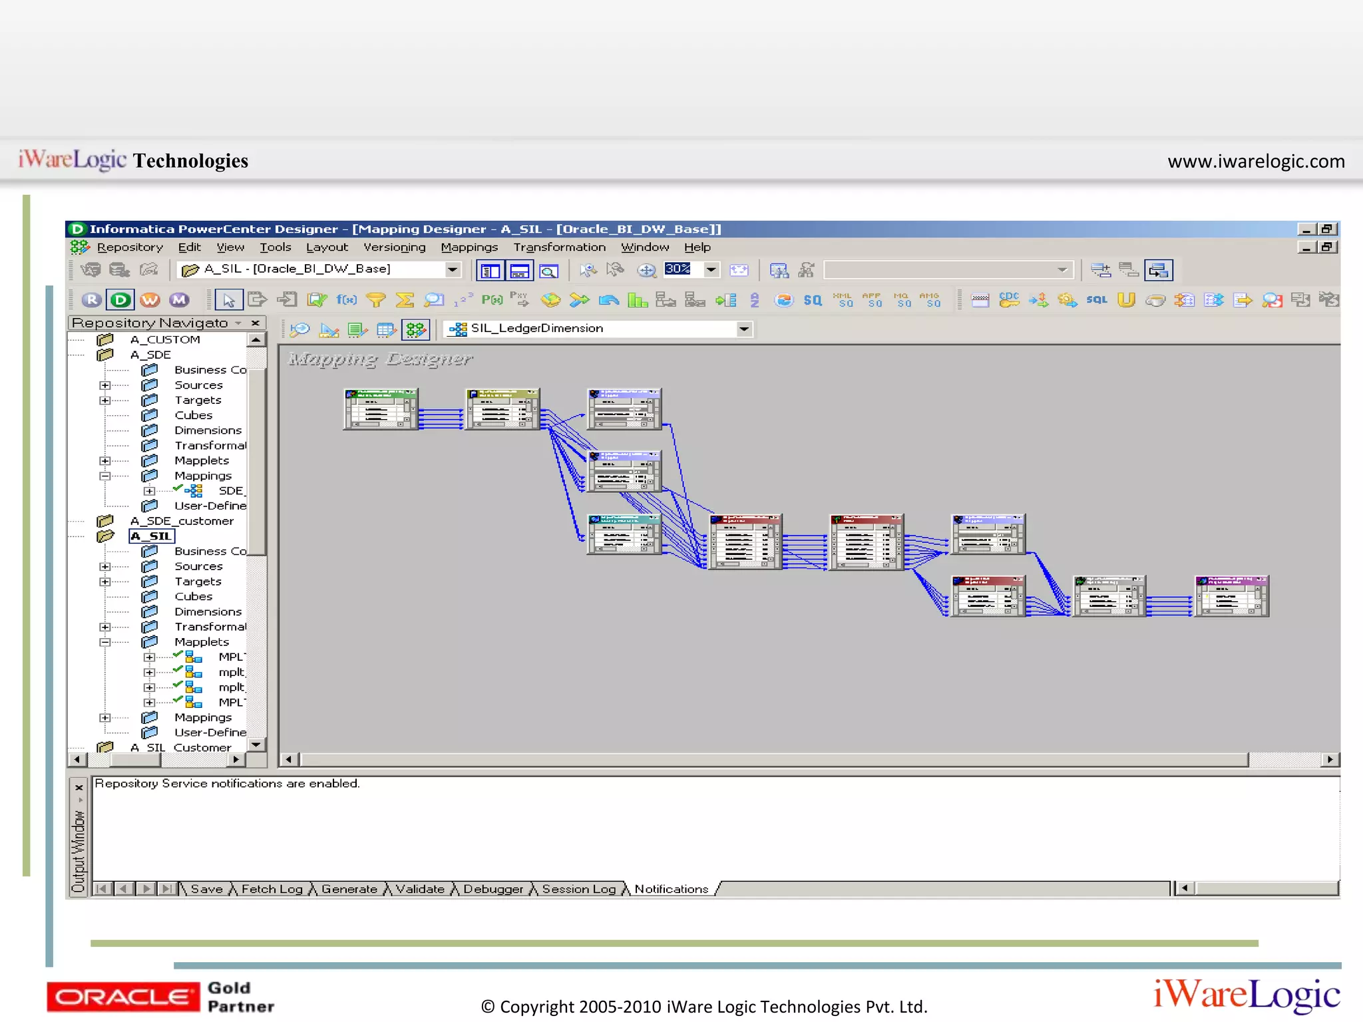Click the mapping canvas horizontal scrollbar
Screen dimensions: 1363x1022
point(772,759)
